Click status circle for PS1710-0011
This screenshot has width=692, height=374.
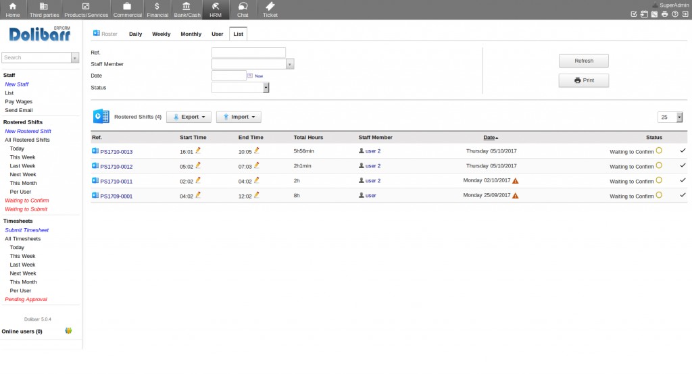pos(659,180)
